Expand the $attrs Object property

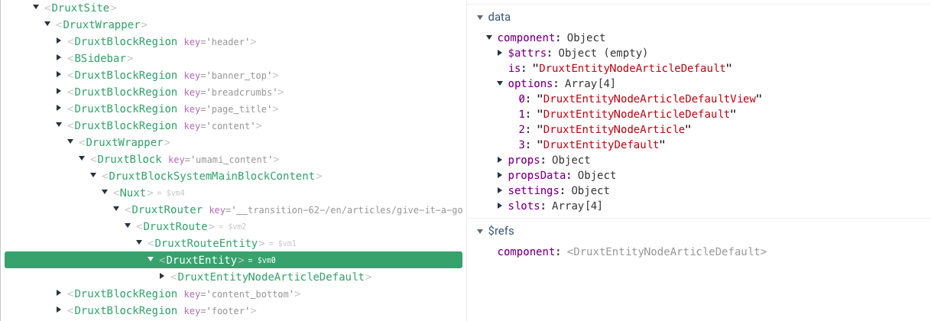click(x=501, y=53)
